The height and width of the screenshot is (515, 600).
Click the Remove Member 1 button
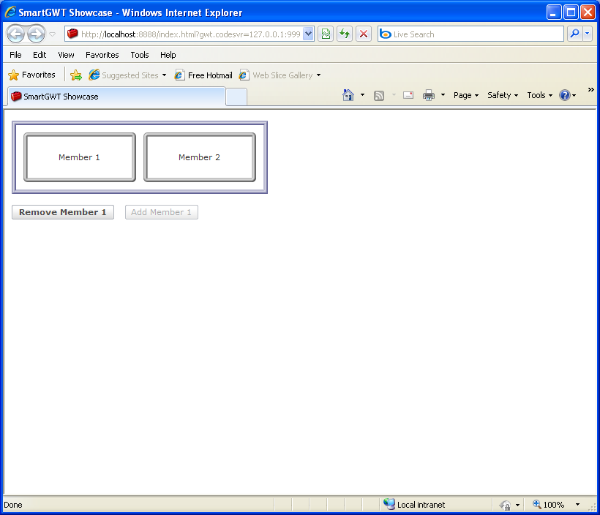[x=63, y=212]
